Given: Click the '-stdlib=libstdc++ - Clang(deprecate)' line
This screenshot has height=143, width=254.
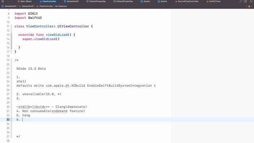Looking at the screenshot, I should click(x=52, y=107).
